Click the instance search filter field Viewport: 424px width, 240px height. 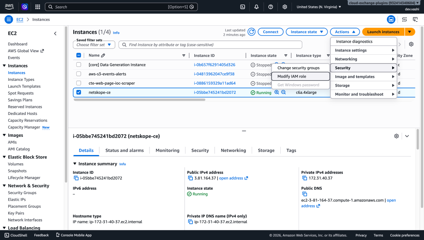point(210,45)
